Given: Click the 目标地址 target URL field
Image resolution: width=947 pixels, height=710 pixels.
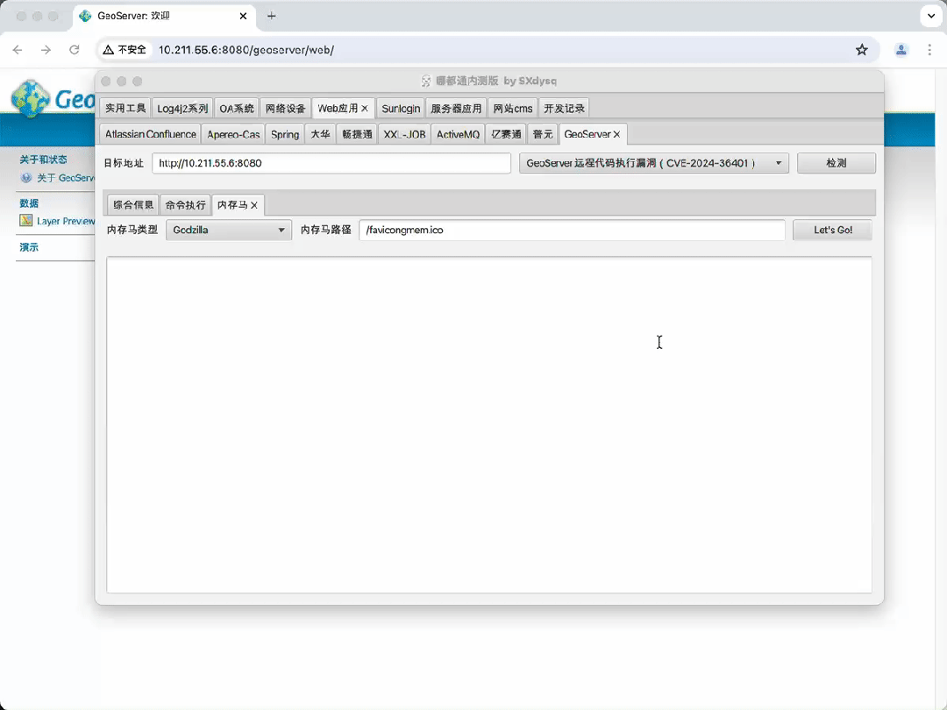Looking at the screenshot, I should tap(331, 163).
